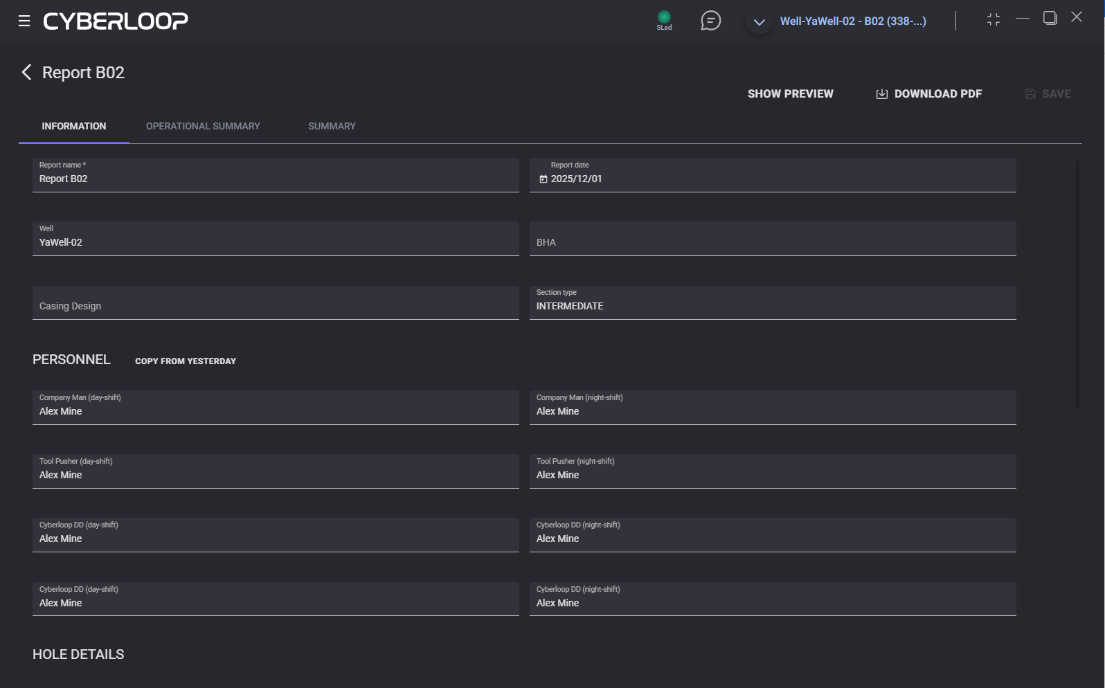Click the CYBERLOOP logo
1105x688 pixels.
116,21
